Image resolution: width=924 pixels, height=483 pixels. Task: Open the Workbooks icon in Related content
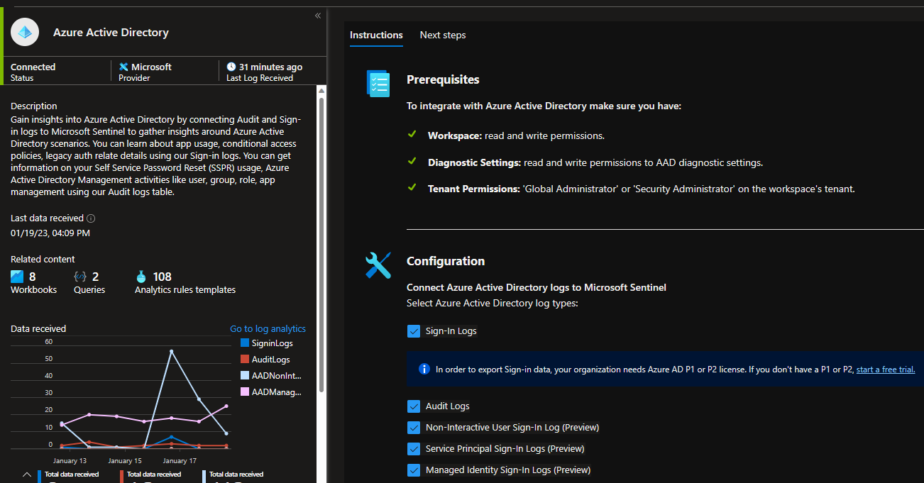tap(17, 277)
